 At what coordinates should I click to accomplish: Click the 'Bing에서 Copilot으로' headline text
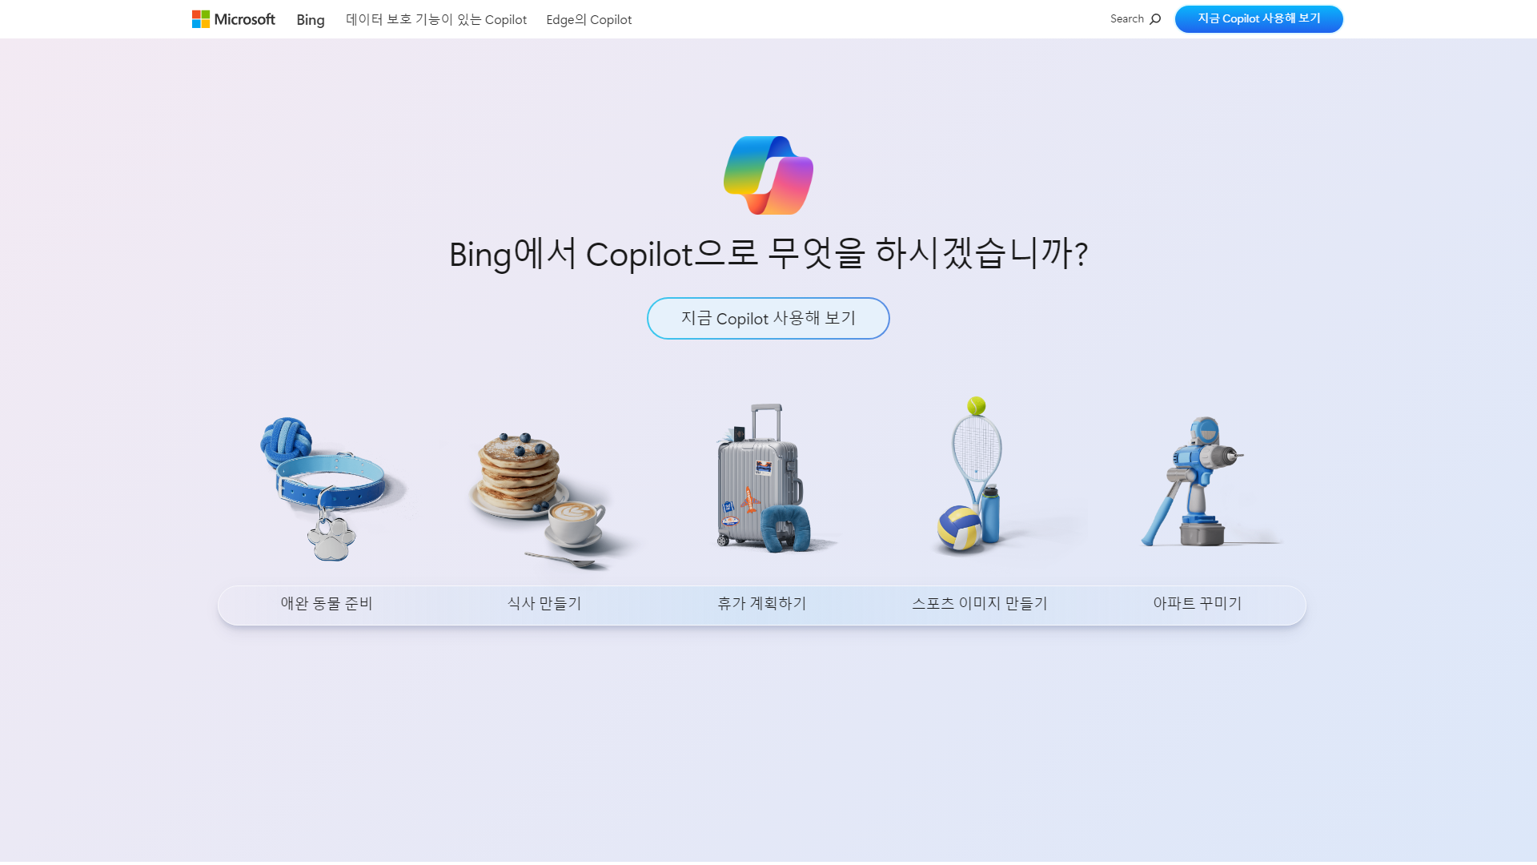[768, 254]
